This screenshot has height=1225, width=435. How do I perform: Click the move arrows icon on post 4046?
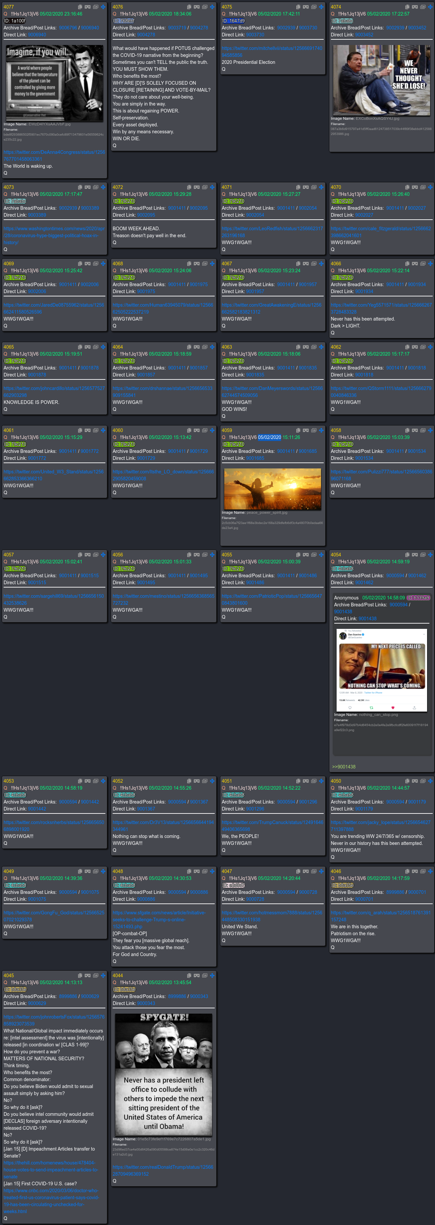coord(430,872)
